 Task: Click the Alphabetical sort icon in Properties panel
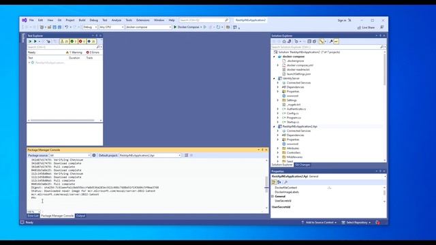pos(279,182)
